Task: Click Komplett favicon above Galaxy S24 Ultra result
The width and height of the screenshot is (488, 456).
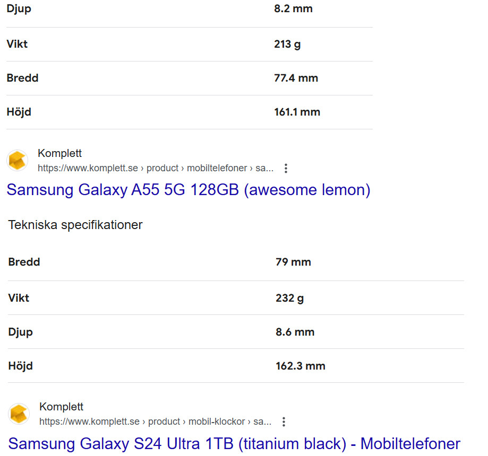Action: coord(19,414)
